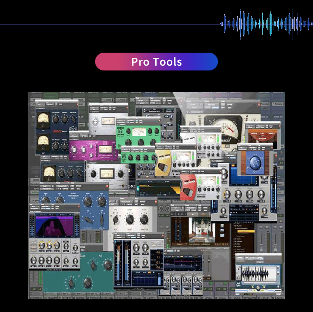
Task: Click the twin blue level meters in dynamics plugin
Action: (122, 263)
